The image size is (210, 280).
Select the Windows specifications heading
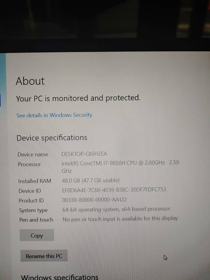59,277
